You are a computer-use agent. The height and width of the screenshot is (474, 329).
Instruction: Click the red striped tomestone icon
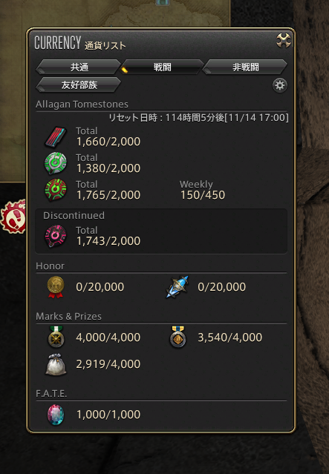[x=56, y=136]
